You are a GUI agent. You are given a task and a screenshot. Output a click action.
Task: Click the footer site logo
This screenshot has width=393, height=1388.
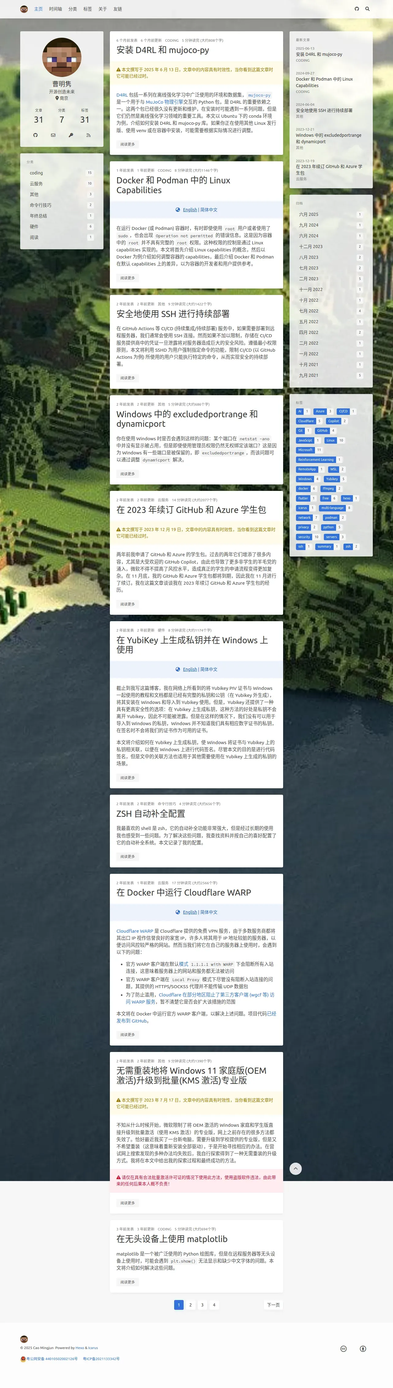point(24,1339)
